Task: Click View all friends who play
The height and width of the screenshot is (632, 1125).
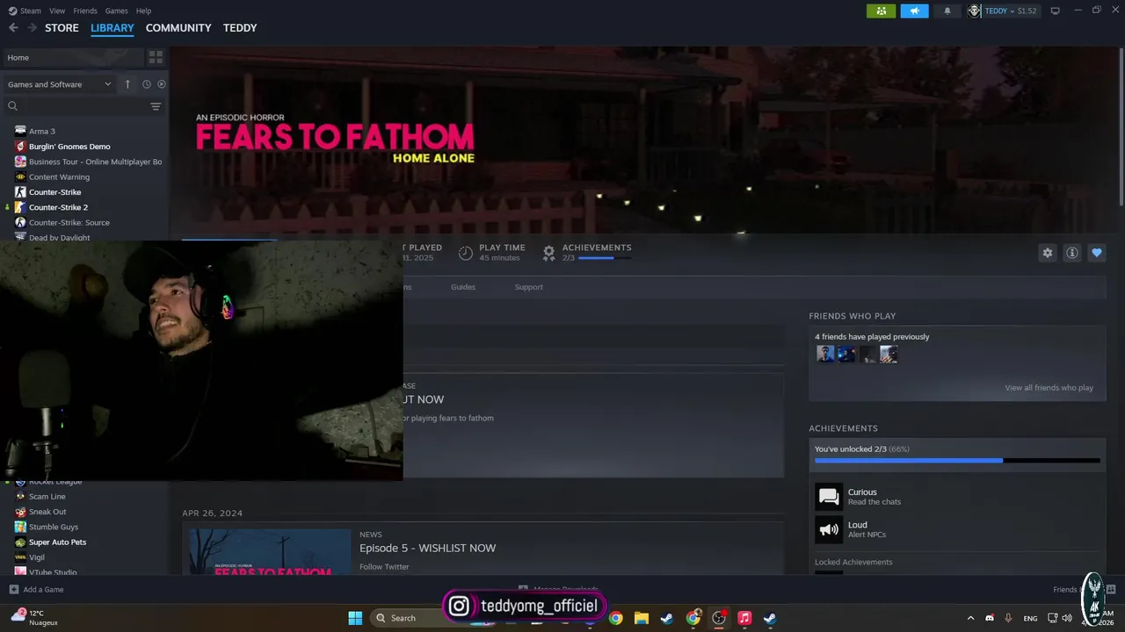Action: click(x=1049, y=388)
